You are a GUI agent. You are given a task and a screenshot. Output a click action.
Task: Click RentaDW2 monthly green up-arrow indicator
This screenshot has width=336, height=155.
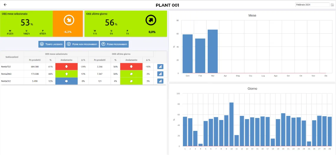tap(66, 74)
